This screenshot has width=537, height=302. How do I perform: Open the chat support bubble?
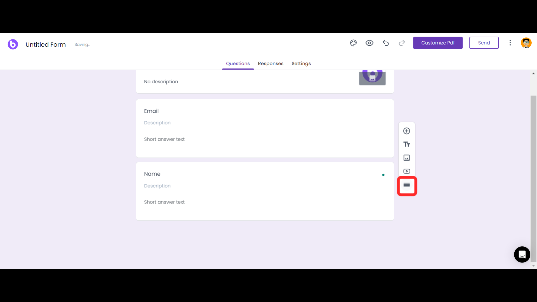pos(522,254)
